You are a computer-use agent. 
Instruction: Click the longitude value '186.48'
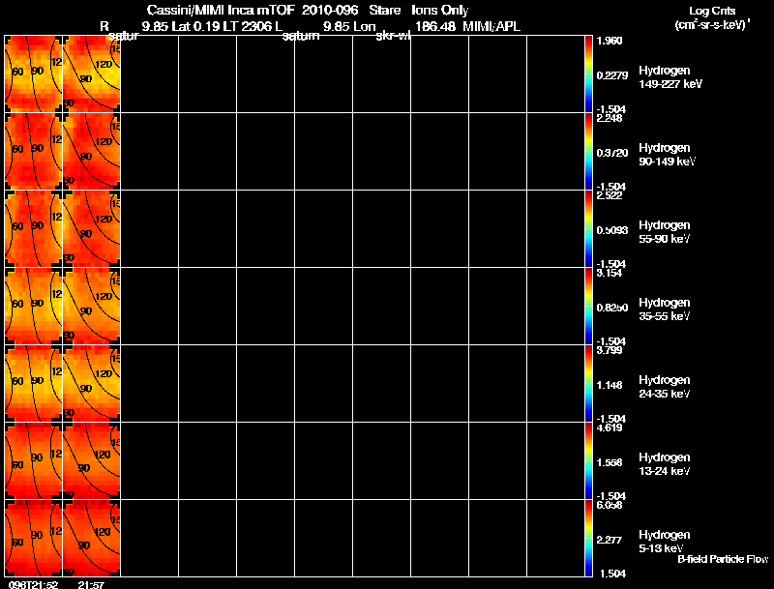click(434, 26)
